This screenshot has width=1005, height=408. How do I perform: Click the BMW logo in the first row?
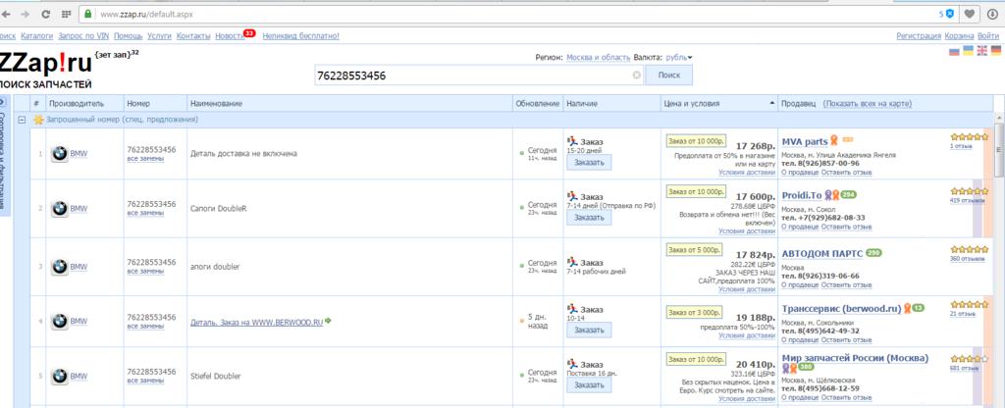59,154
